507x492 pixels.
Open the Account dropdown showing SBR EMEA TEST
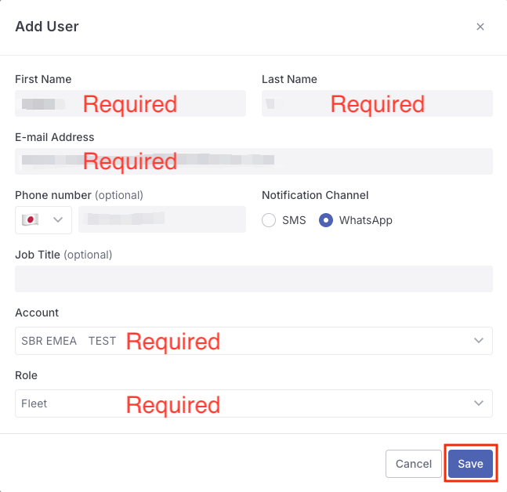pos(254,341)
